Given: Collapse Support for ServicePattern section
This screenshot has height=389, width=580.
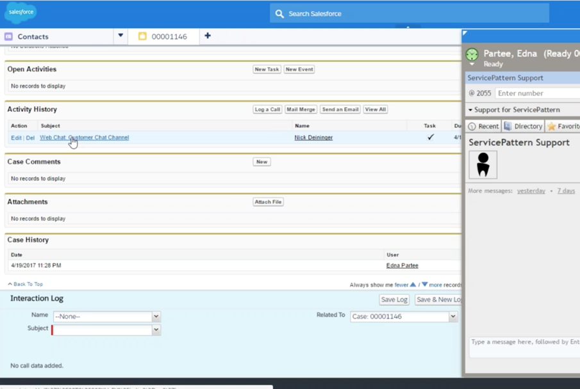Looking at the screenshot, I should (470, 109).
